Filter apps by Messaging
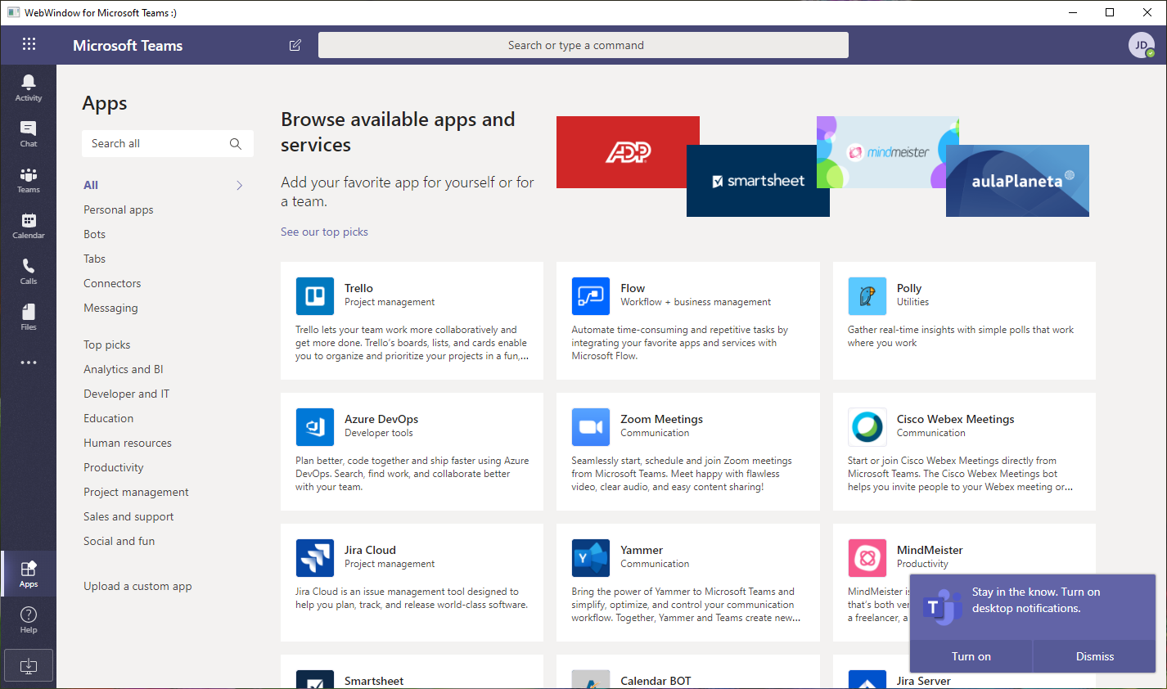 tap(110, 308)
